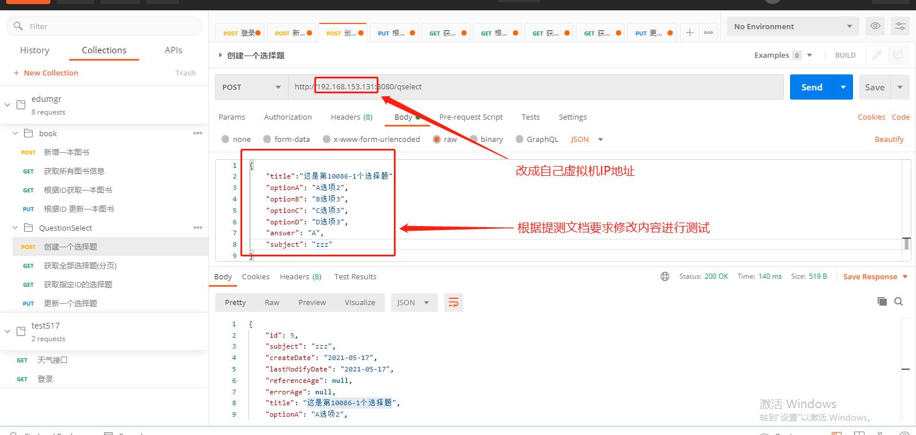Switch response view to Preview
The image size is (916, 435).
(x=312, y=302)
